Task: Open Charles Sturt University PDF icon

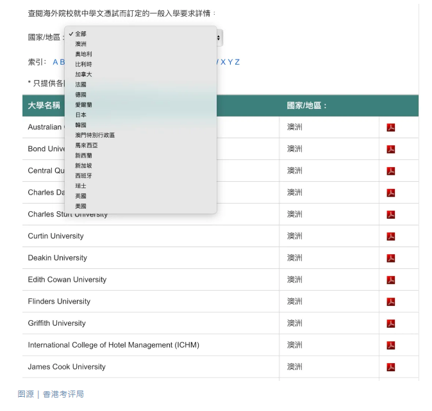Action: coord(390,214)
